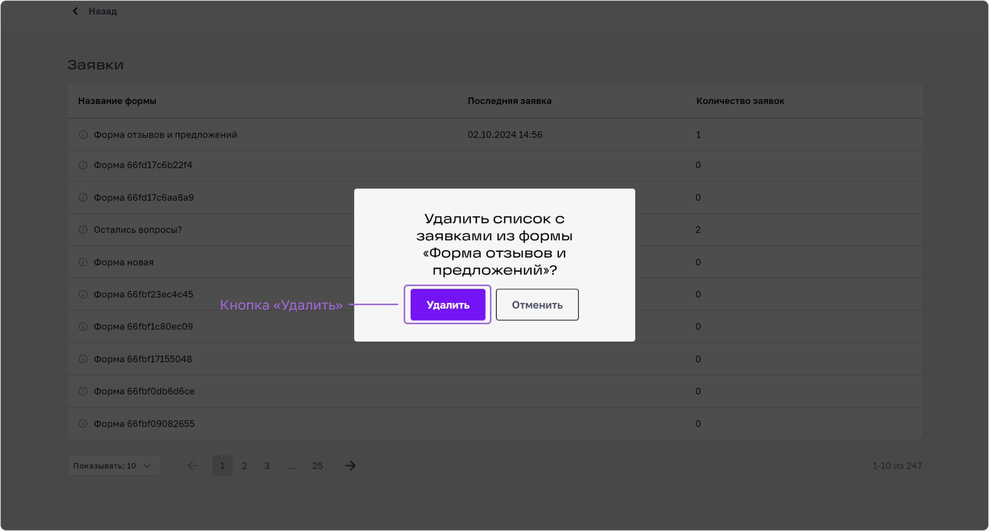Expand the Показывать: 10 dropdown
The width and height of the screenshot is (989, 531).
pos(114,466)
